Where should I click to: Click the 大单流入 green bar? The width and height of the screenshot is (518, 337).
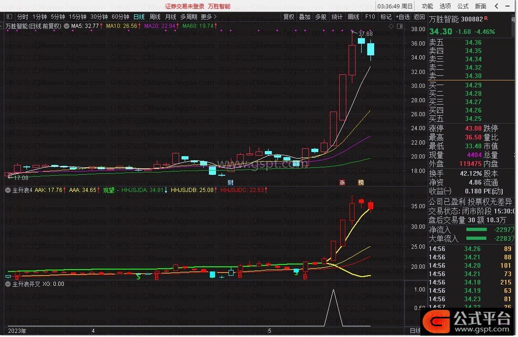[476, 238]
